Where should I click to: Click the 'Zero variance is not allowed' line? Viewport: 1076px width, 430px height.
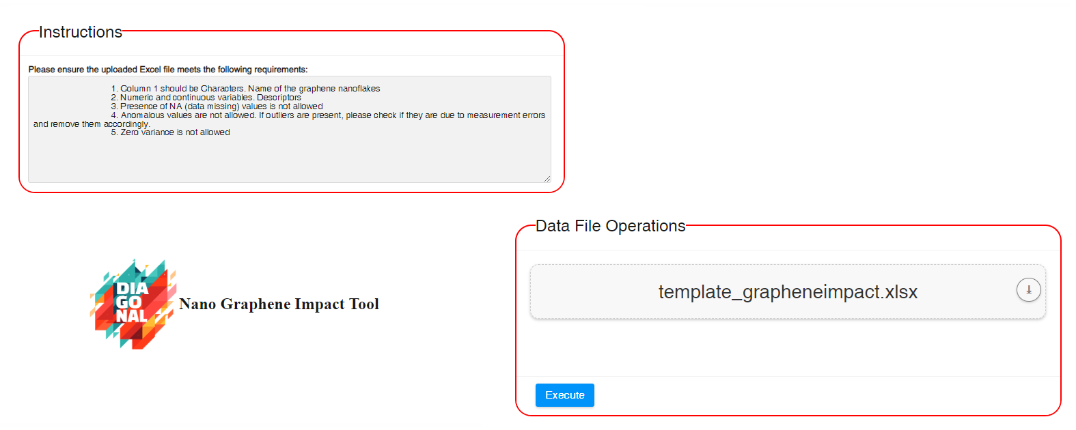pos(175,132)
